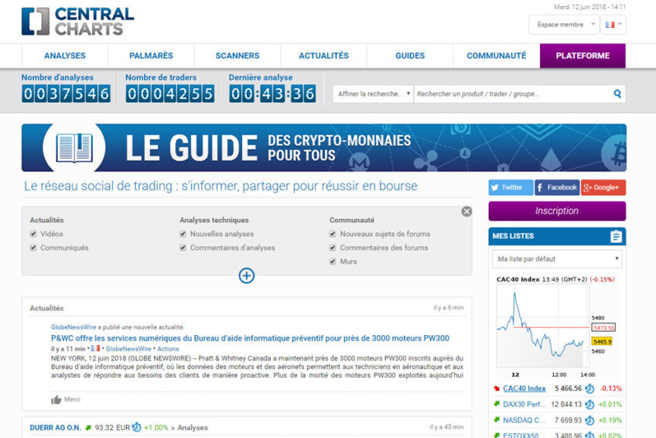This screenshot has height=438, width=656.
Task: Click the French flag in news item
Action: [x=95, y=348]
